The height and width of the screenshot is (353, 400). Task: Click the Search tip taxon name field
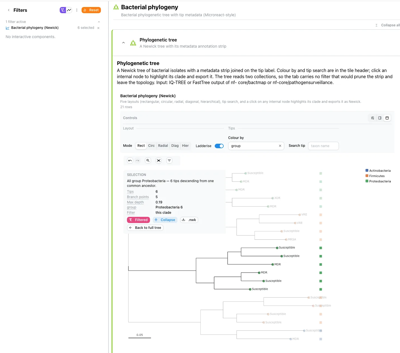tap(323, 146)
